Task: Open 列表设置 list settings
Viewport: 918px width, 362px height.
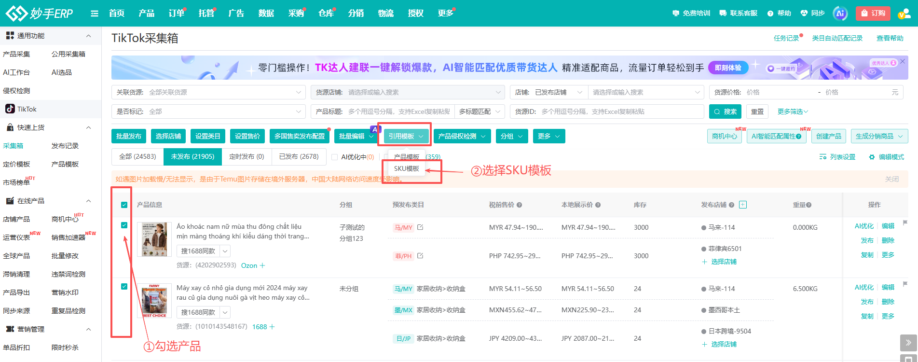Action: (x=837, y=157)
